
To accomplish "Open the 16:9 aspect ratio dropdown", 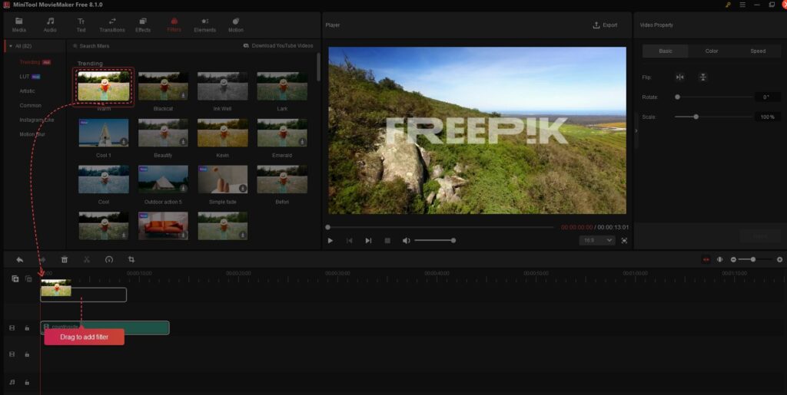I will click(596, 241).
